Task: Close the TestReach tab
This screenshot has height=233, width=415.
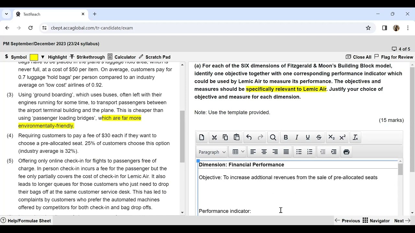Action: point(83,14)
